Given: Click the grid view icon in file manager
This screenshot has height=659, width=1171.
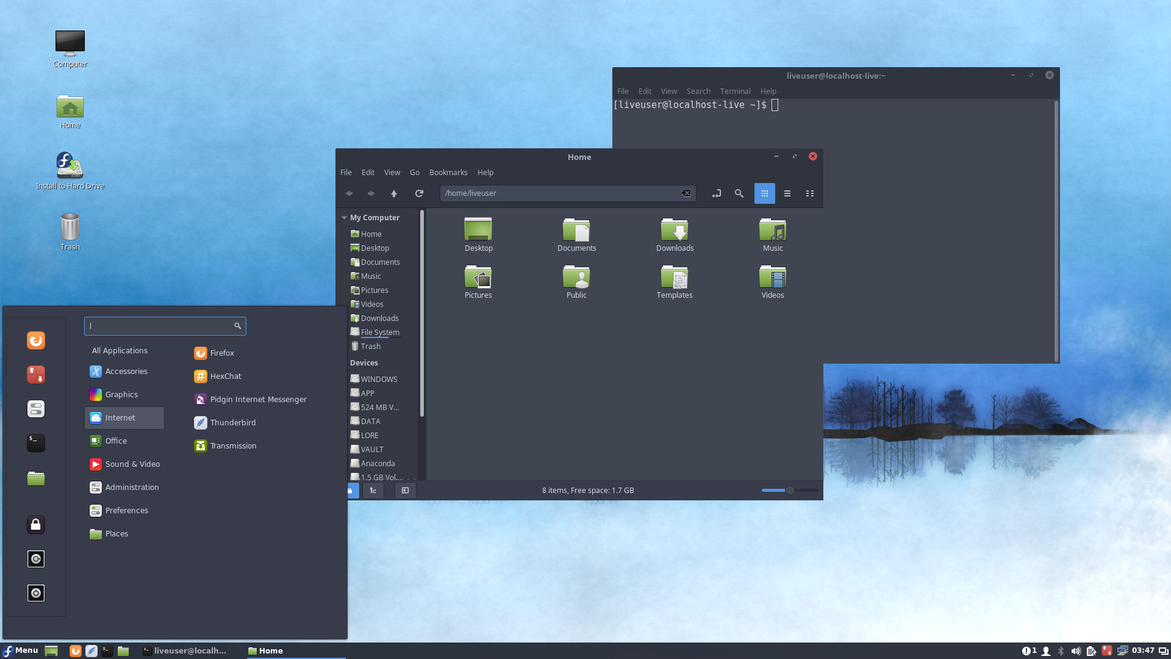Looking at the screenshot, I should [x=764, y=193].
